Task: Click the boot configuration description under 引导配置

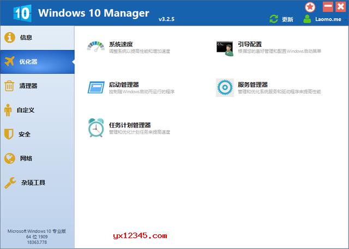Action: (279, 51)
